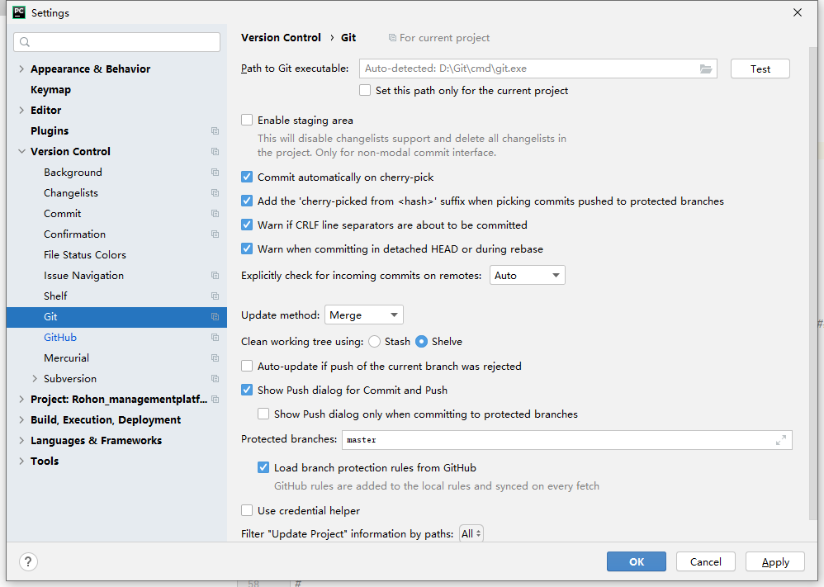Focus the settings search input field
Image resolution: width=824 pixels, height=587 pixels.
pyautogui.click(x=116, y=42)
